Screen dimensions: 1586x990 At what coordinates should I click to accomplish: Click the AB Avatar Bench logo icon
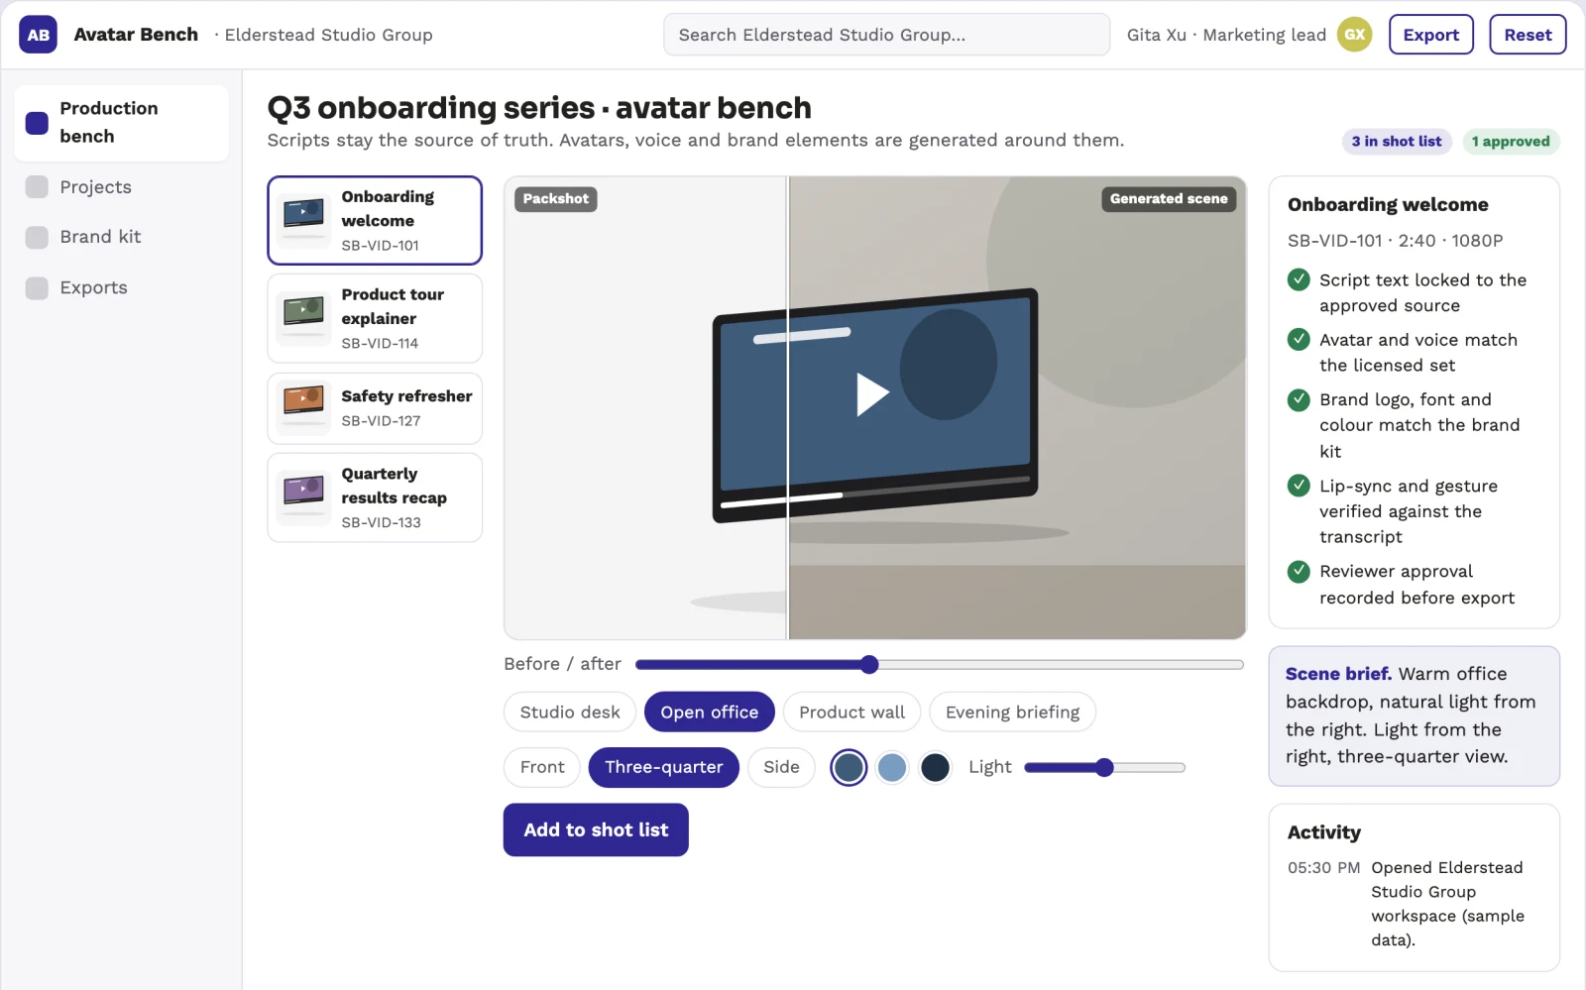[x=38, y=35]
